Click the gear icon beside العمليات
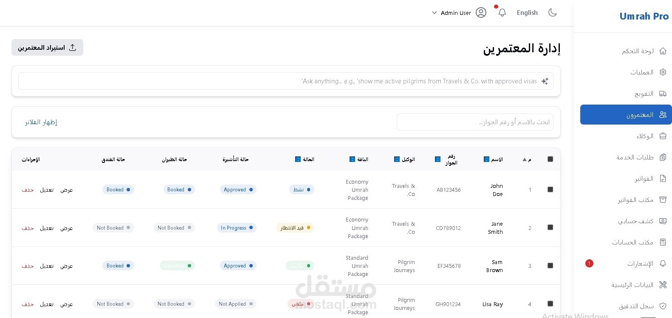The width and height of the screenshot is (672, 318). click(663, 72)
